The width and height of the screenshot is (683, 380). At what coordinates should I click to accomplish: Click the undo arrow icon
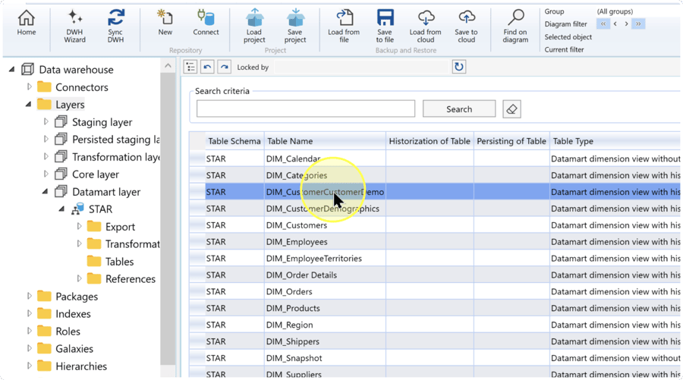tap(207, 67)
